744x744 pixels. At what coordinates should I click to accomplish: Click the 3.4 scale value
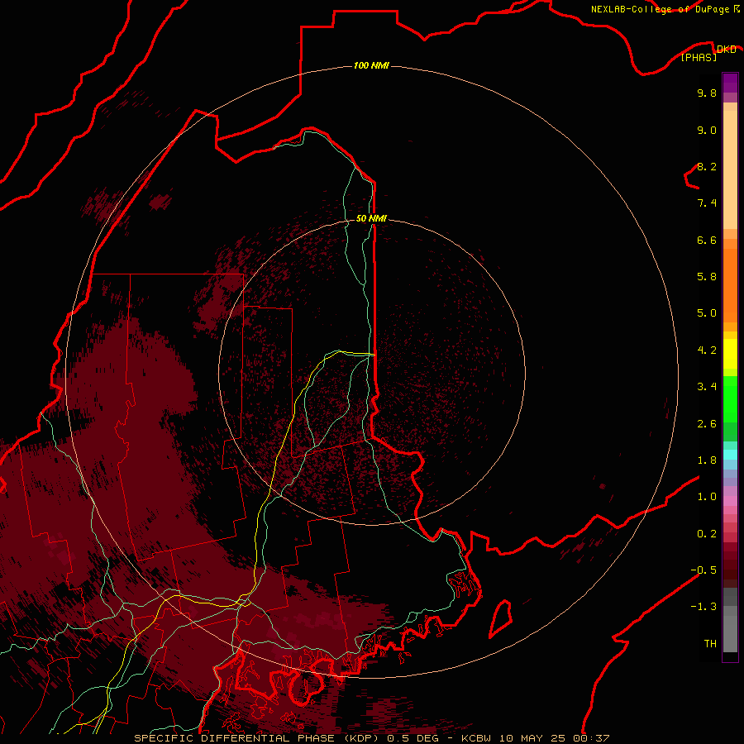coord(707,387)
